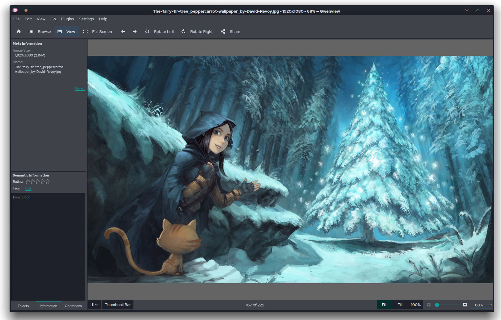Click the More... meta information link
The image size is (501, 320).
(x=79, y=88)
